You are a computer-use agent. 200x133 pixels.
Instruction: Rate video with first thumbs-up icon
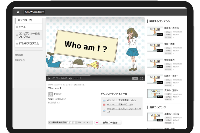[68, 122]
